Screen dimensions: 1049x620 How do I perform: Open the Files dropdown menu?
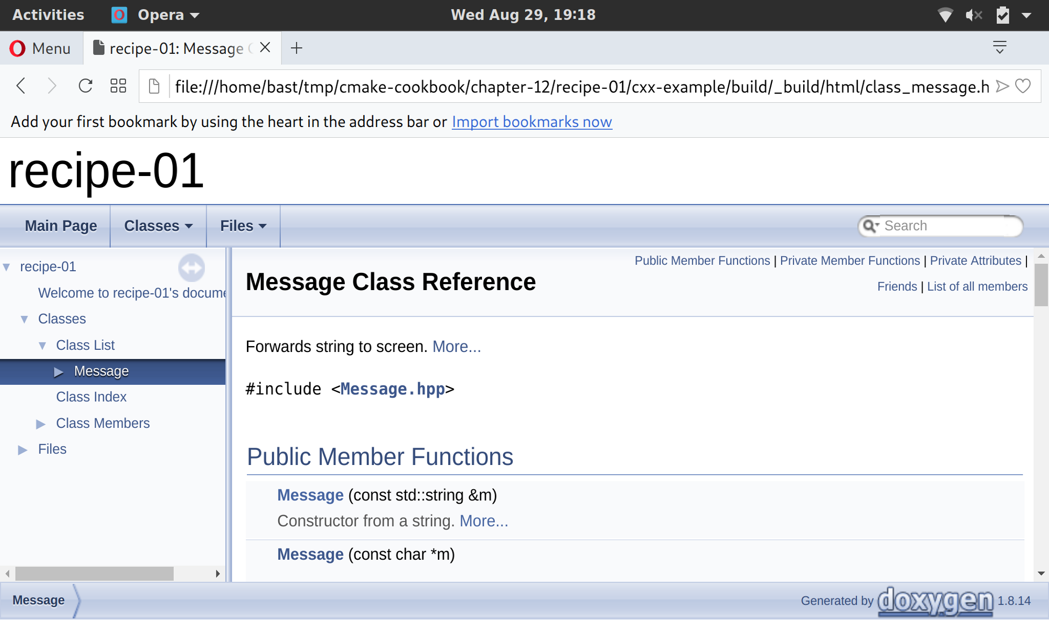click(243, 226)
